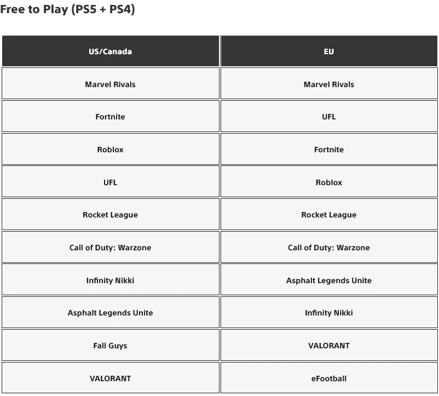
Task: Click the EU column header
Action: [329, 51]
